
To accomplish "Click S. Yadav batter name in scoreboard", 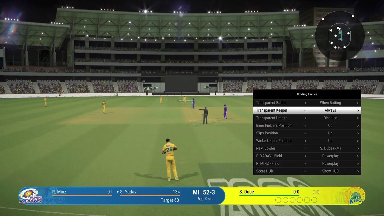I will [128, 192].
